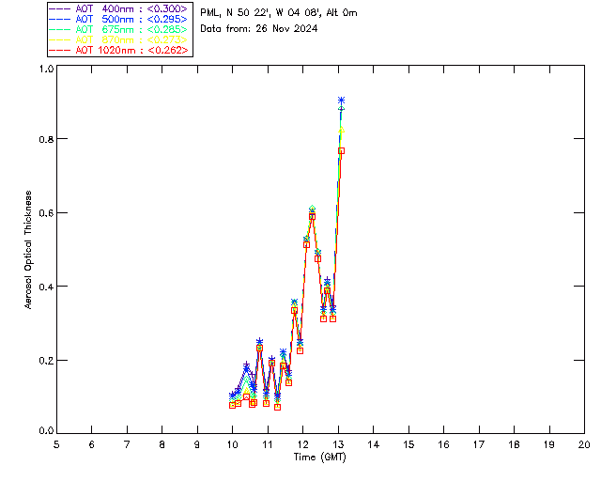Viewport: 601px width, 481px height.
Task: Click the x-axis tick label 10
Action: 232,444
